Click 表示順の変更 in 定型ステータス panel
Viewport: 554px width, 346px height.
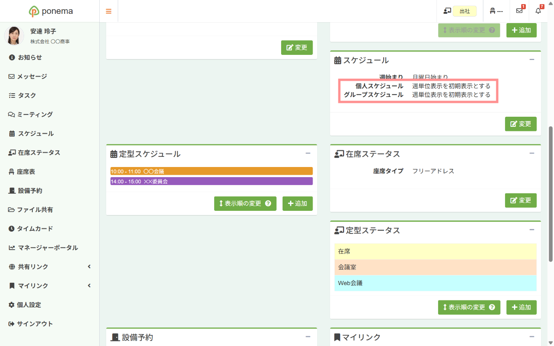[x=469, y=307]
